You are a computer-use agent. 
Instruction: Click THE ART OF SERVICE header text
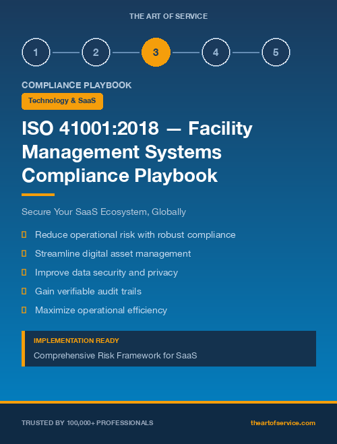[168, 16]
